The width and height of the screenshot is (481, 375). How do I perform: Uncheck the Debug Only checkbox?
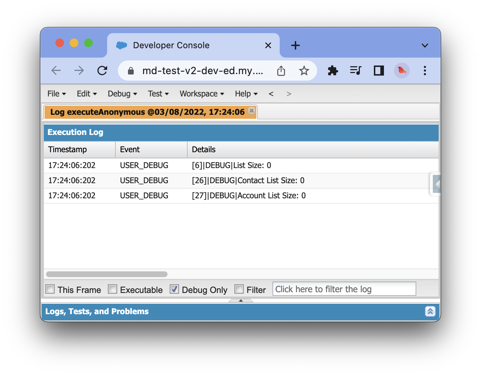tap(174, 289)
